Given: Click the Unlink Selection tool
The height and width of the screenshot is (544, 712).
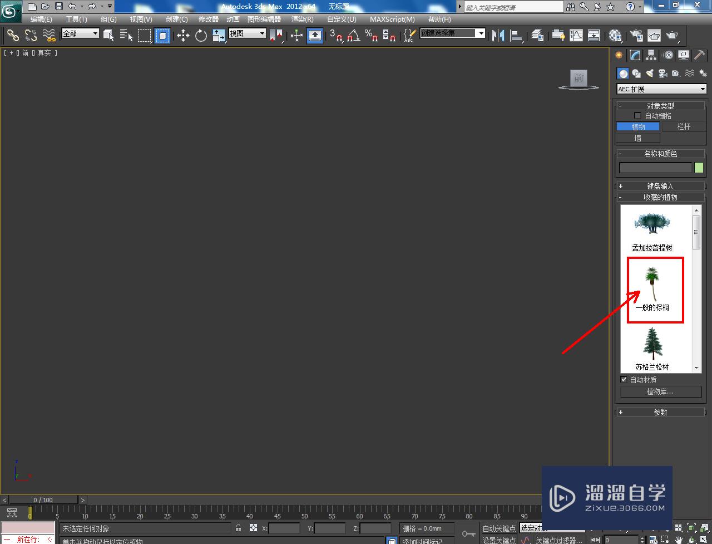Looking at the screenshot, I should [31, 36].
